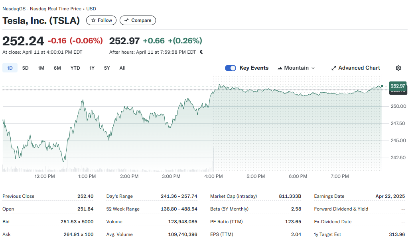Switch to the 5Y time range
414x242 pixels.
(x=107, y=68)
